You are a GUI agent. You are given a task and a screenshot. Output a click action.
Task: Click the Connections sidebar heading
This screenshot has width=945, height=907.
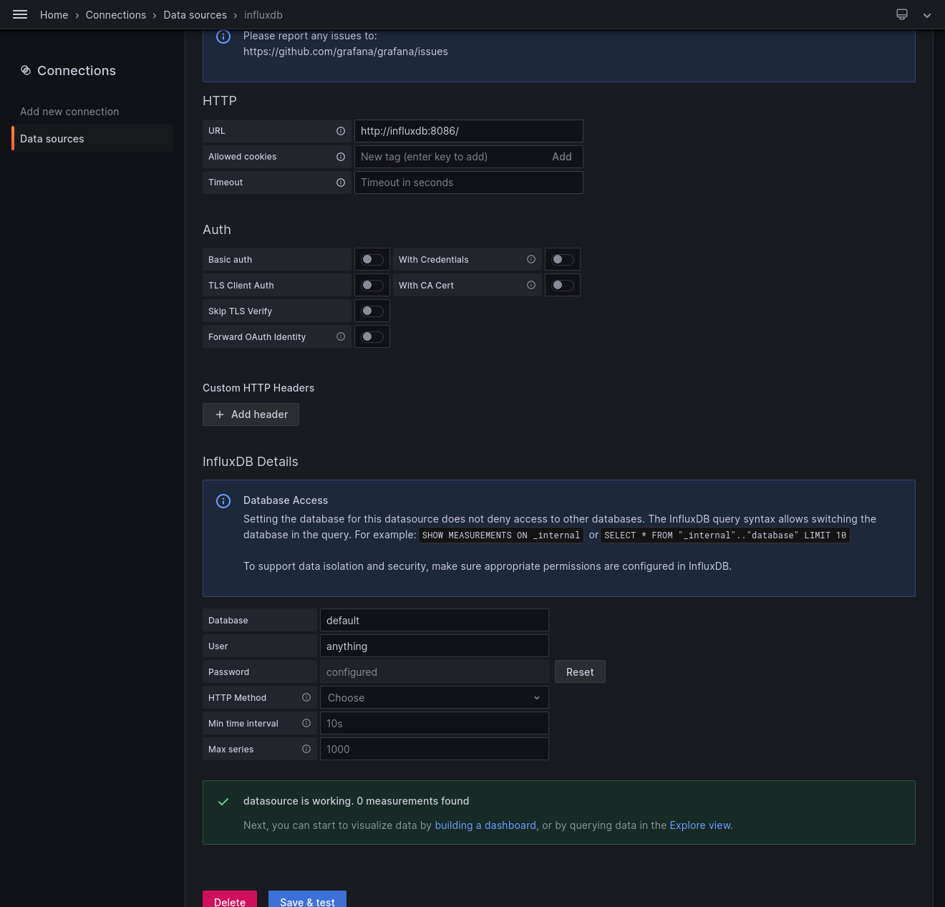(x=77, y=70)
